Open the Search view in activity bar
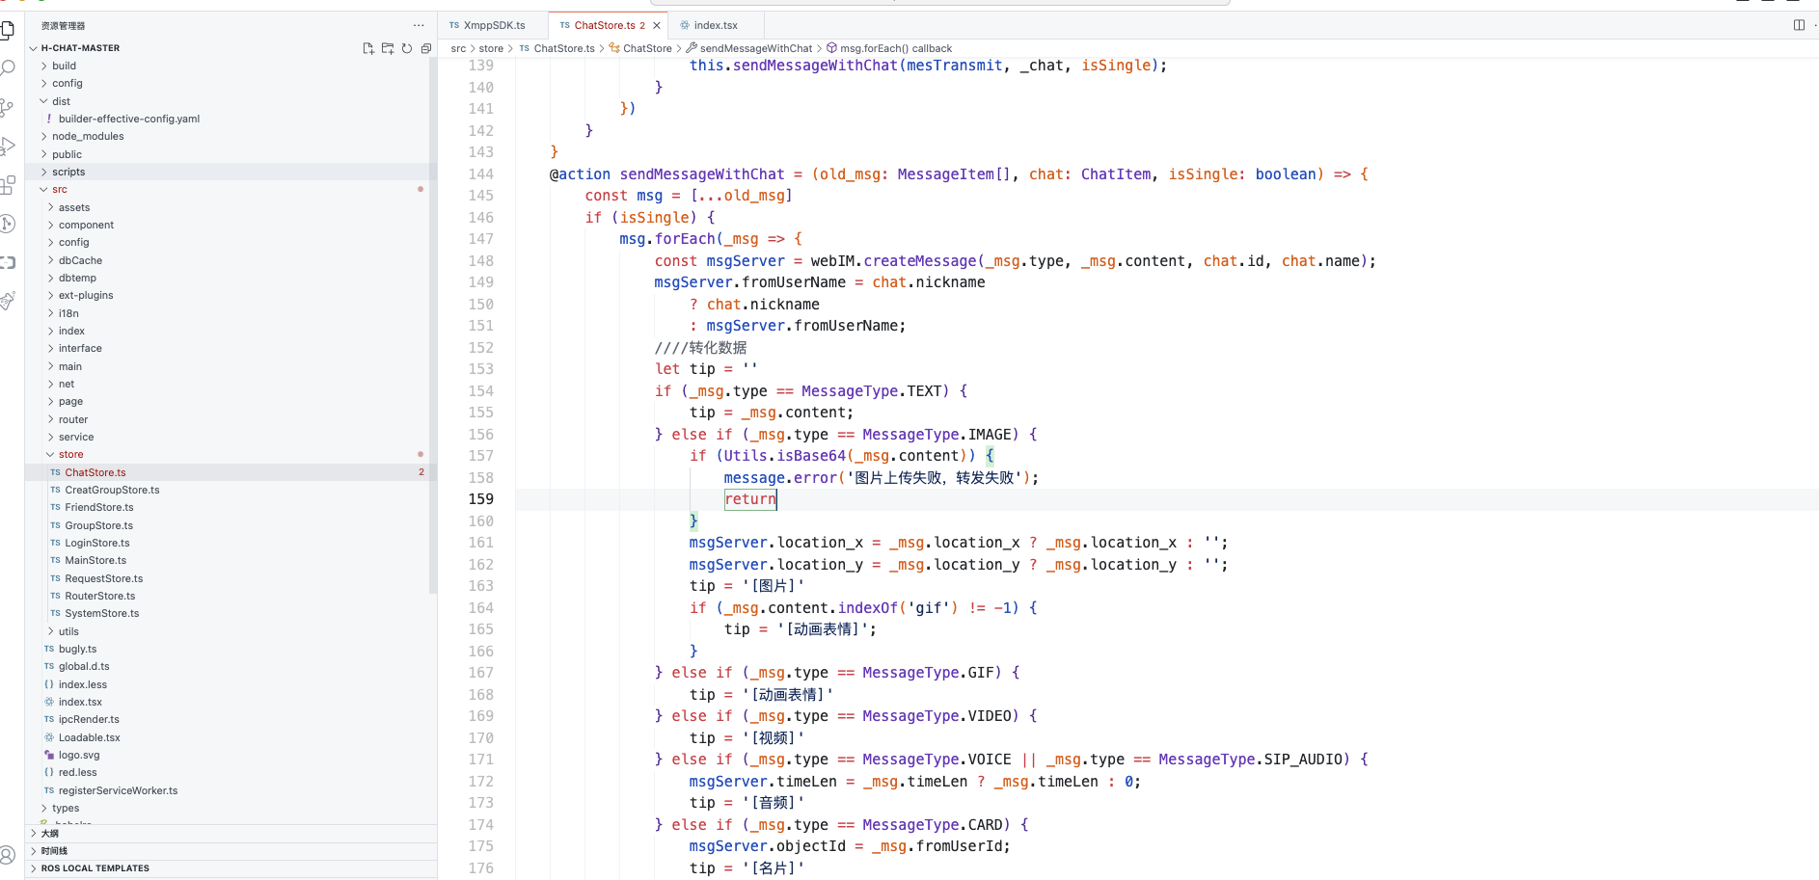Image resolution: width=1819 pixels, height=880 pixels. (8, 68)
